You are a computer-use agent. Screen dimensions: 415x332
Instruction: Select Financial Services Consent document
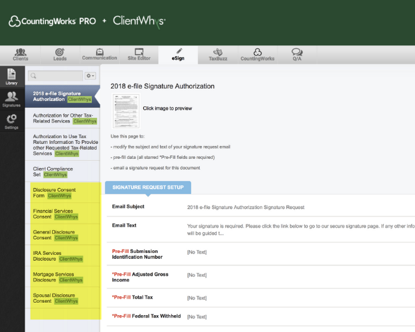click(62, 213)
